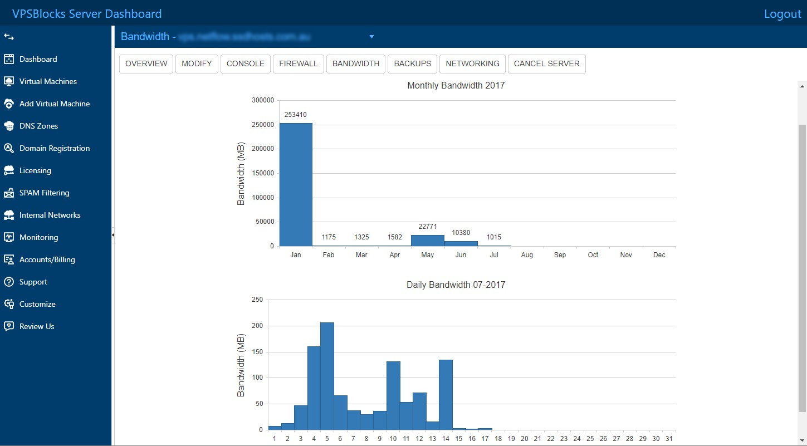This screenshot has height=446, width=807.
Task: Click the Add Virtual Machine cloud icon
Action: pos(9,104)
